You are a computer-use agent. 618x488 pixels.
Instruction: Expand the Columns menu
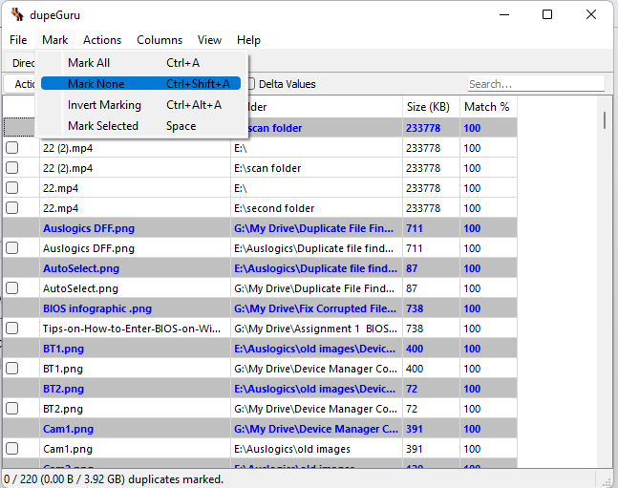pos(160,40)
